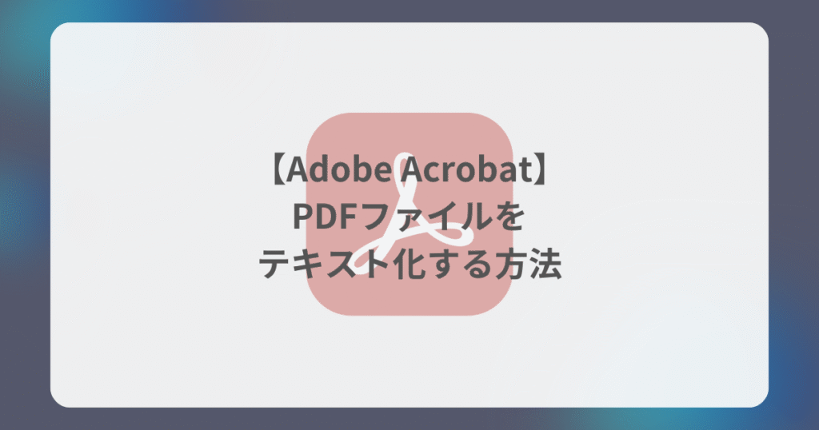This screenshot has height=430, width=819.
Task: Click the word "Adobe" in the title
Action: [338, 170]
